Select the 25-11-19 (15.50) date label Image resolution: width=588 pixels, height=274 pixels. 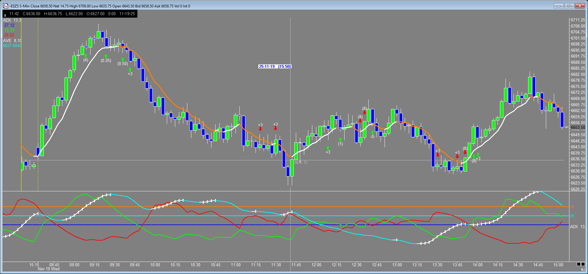[275, 67]
